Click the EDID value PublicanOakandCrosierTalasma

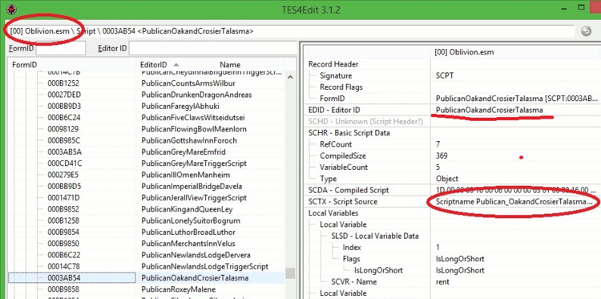pos(490,110)
